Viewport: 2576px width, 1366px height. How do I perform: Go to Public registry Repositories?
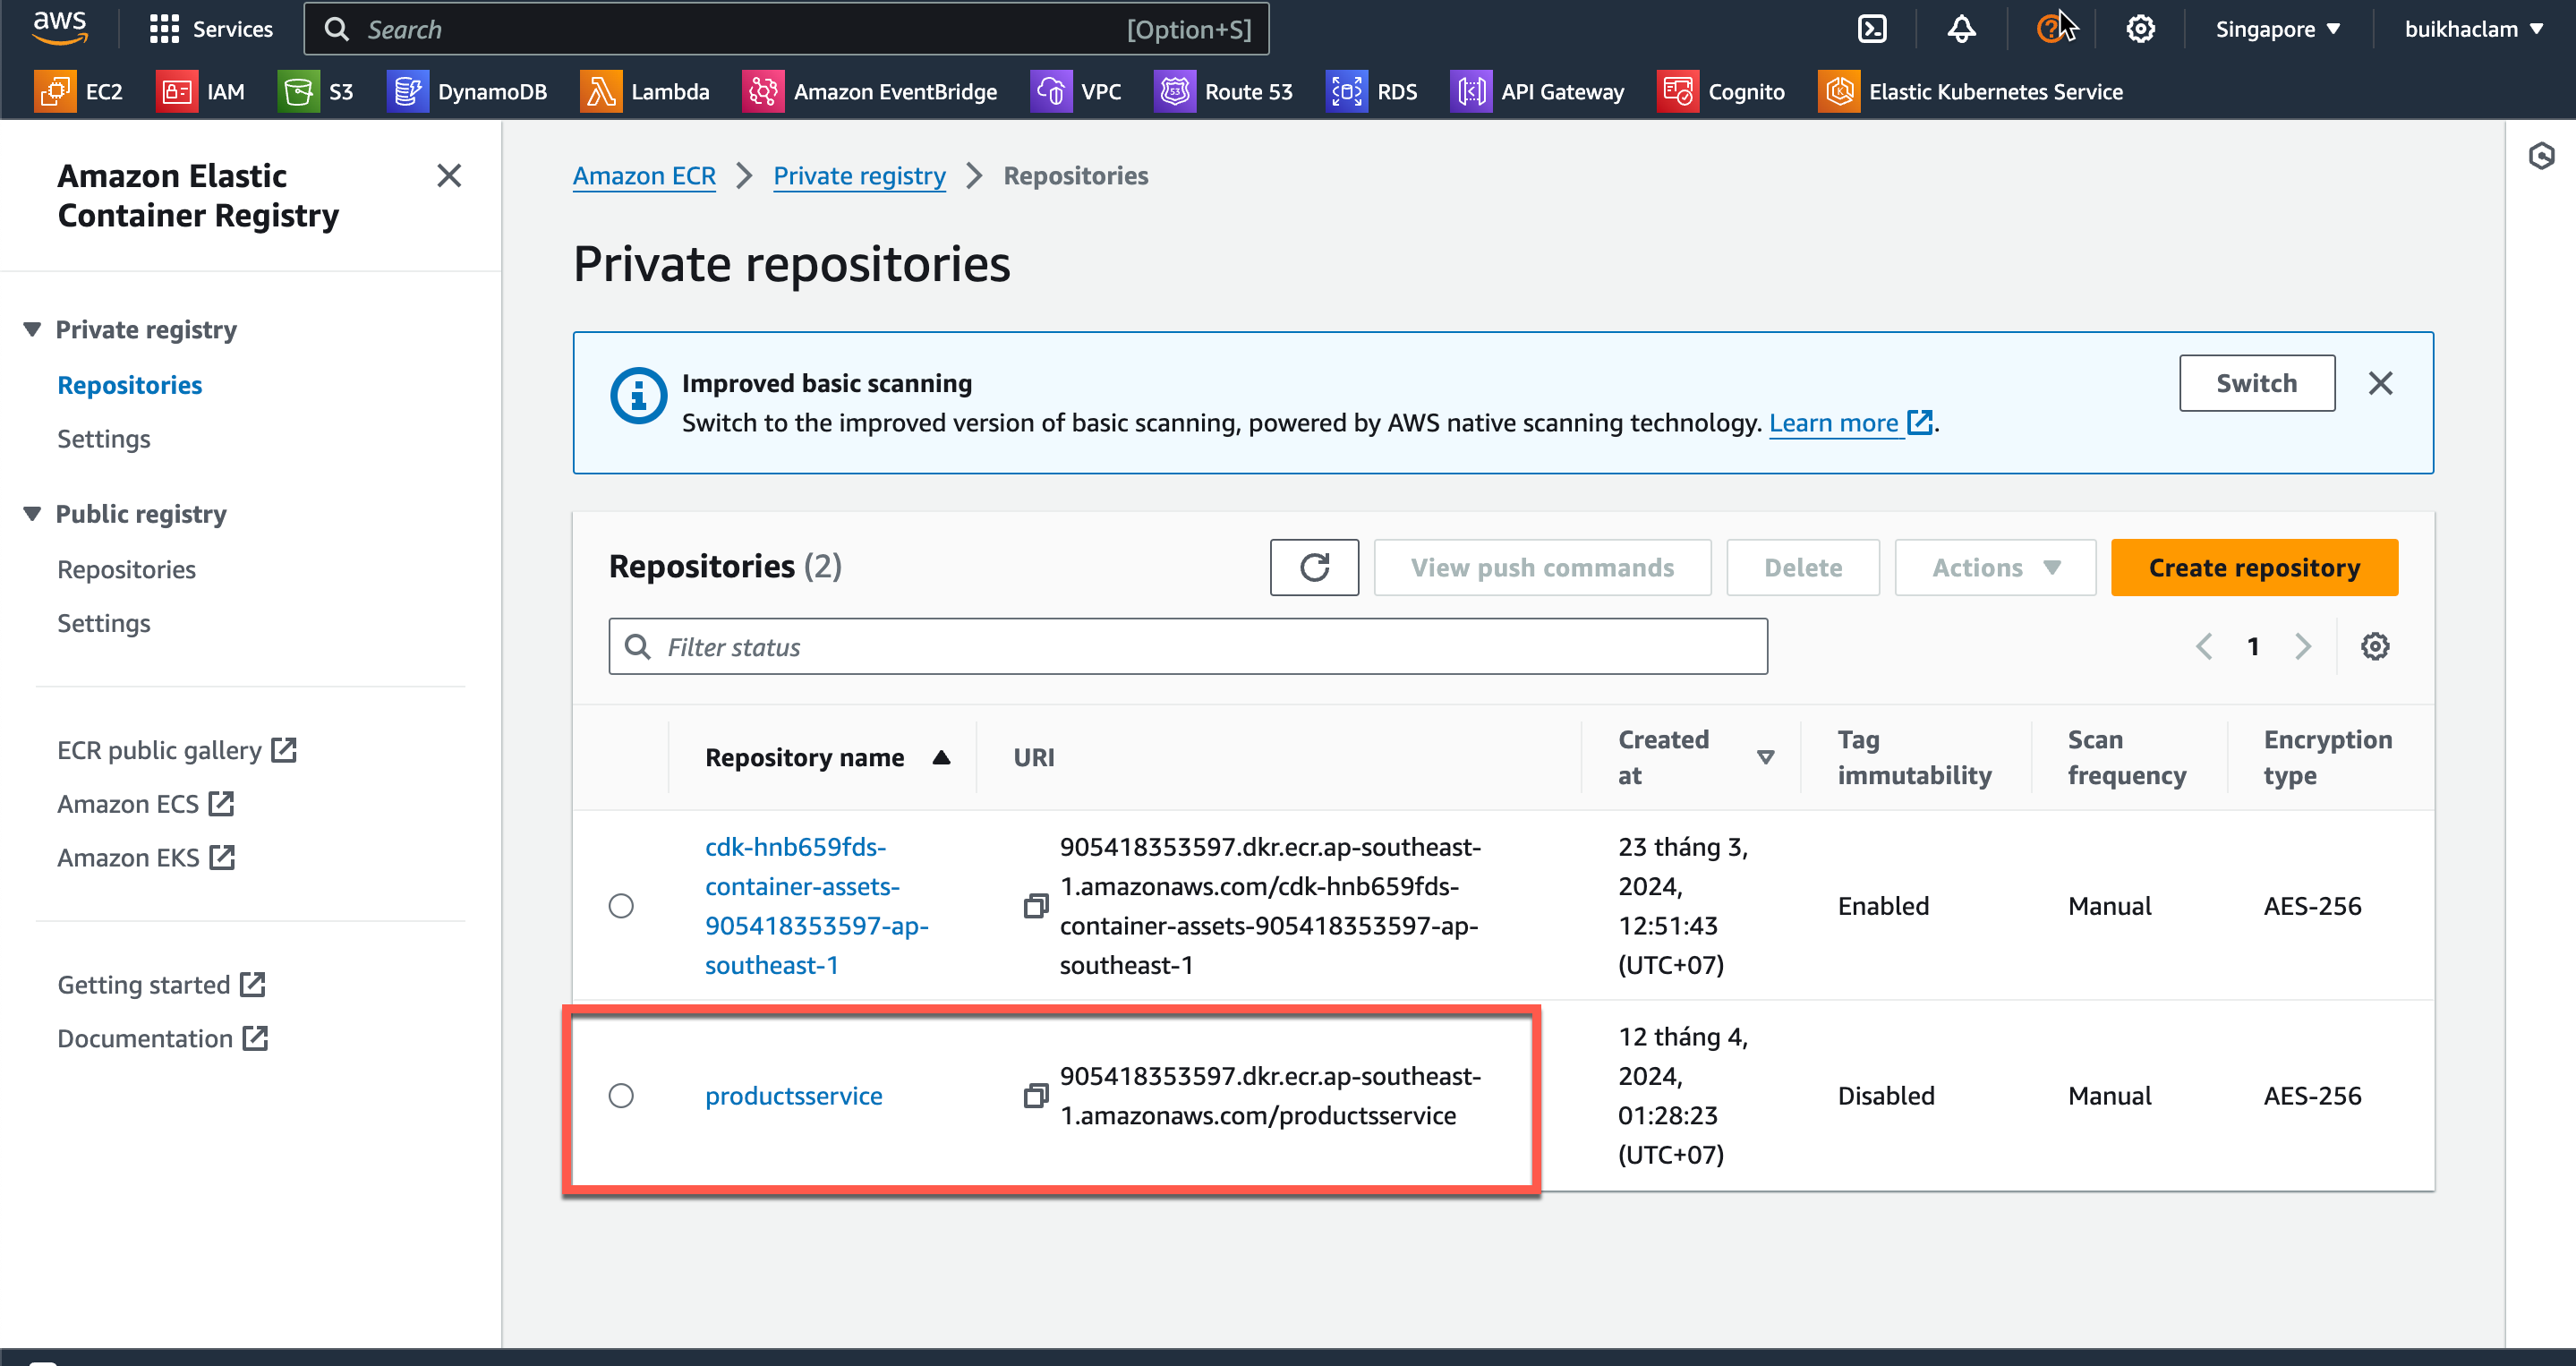(127, 569)
